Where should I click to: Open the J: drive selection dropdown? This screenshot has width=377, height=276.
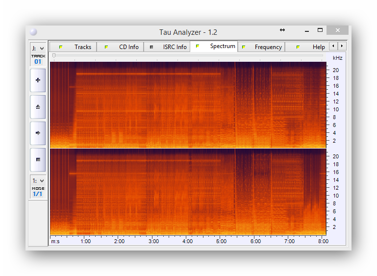pos(38,48)
